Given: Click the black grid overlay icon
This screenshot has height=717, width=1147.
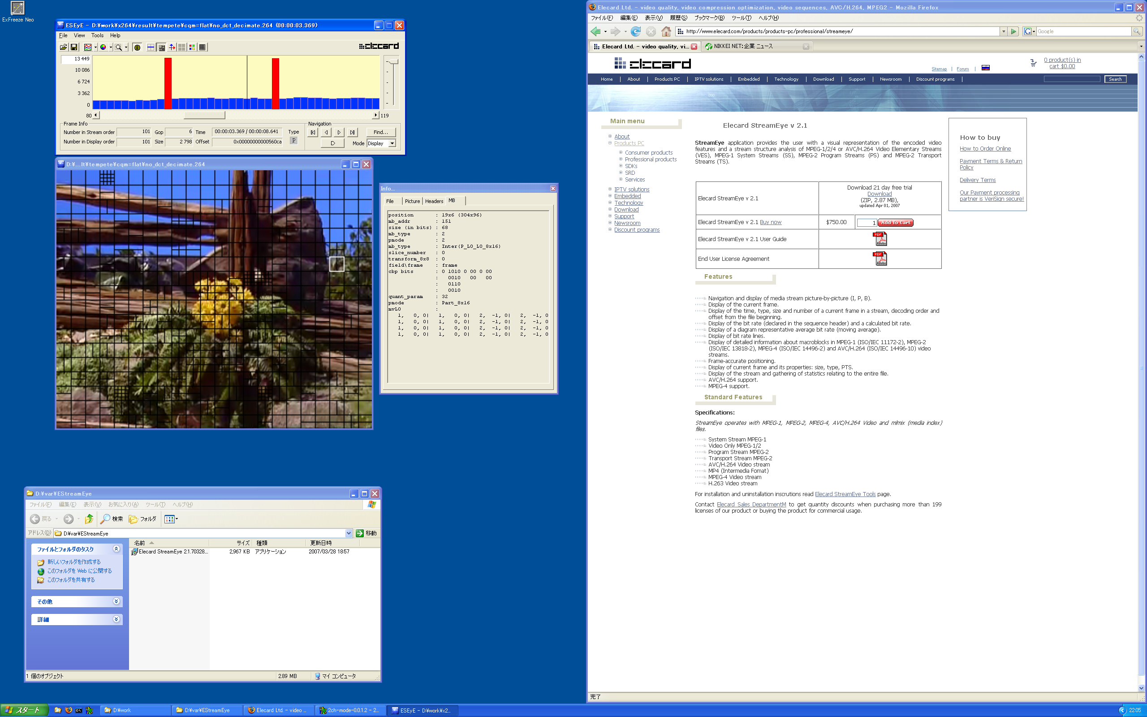Looking at the screenshot, I should coord(203,47).
